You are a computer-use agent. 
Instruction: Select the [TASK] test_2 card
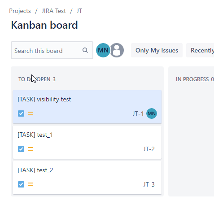(87, 178)
